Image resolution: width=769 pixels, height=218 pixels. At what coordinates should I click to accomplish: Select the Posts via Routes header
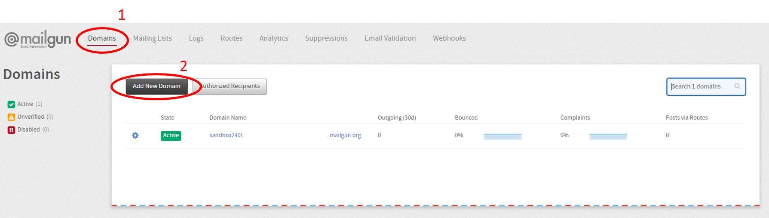pos(686,117)
